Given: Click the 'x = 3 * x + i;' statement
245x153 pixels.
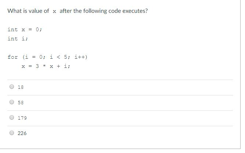Looking at the screenshot, I should [x=46, y=66].
